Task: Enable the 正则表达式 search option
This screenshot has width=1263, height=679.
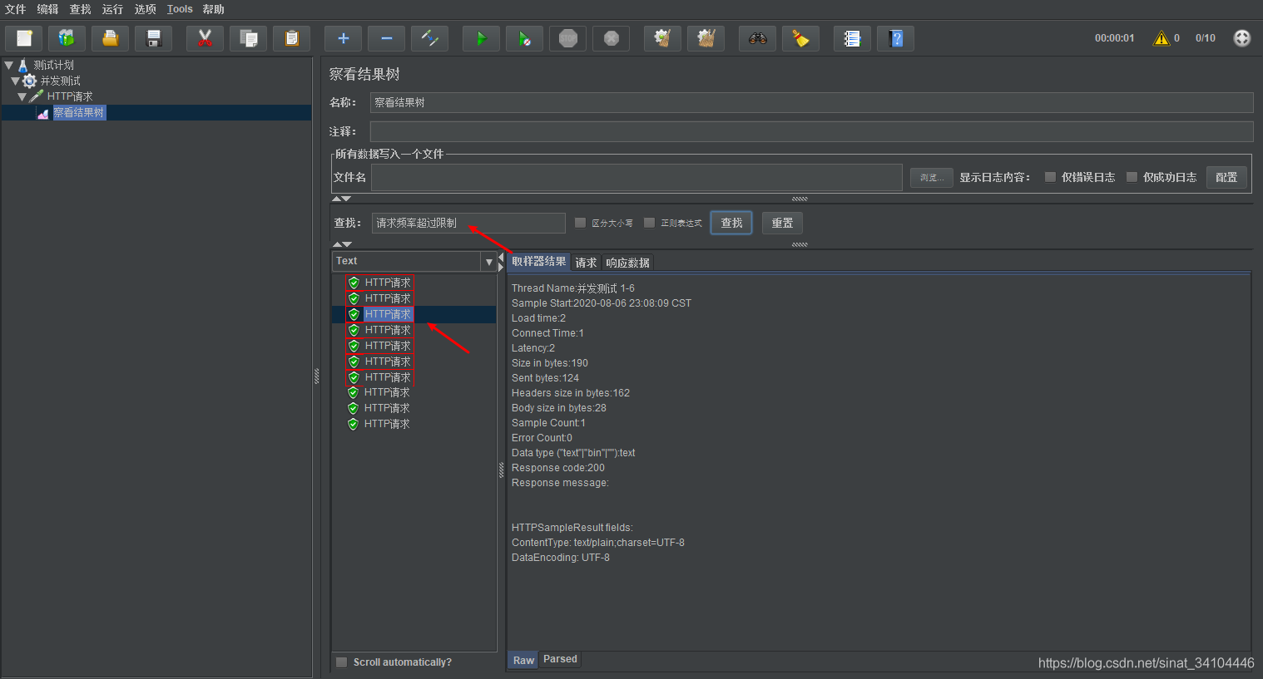Action: click(649, 222)
